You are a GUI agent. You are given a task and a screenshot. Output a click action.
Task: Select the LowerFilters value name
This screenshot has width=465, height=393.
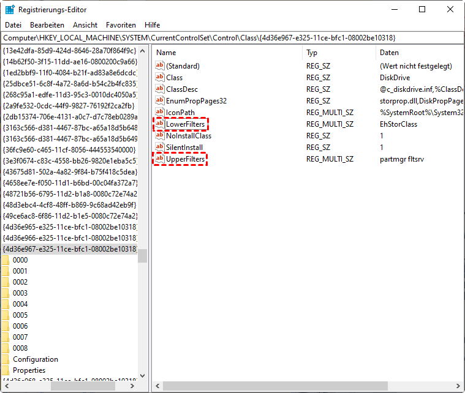(x=186, y=124)
